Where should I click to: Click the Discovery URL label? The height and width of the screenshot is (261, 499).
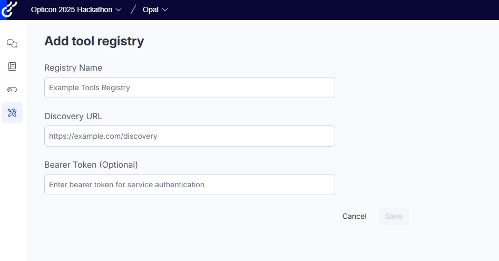point(73,116)
